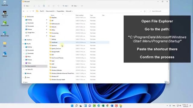Click the Search Microsoft field

[x=158, y=11]
